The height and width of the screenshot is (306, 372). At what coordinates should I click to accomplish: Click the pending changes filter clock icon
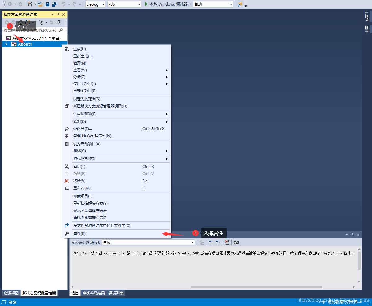[x=41, y=23]
